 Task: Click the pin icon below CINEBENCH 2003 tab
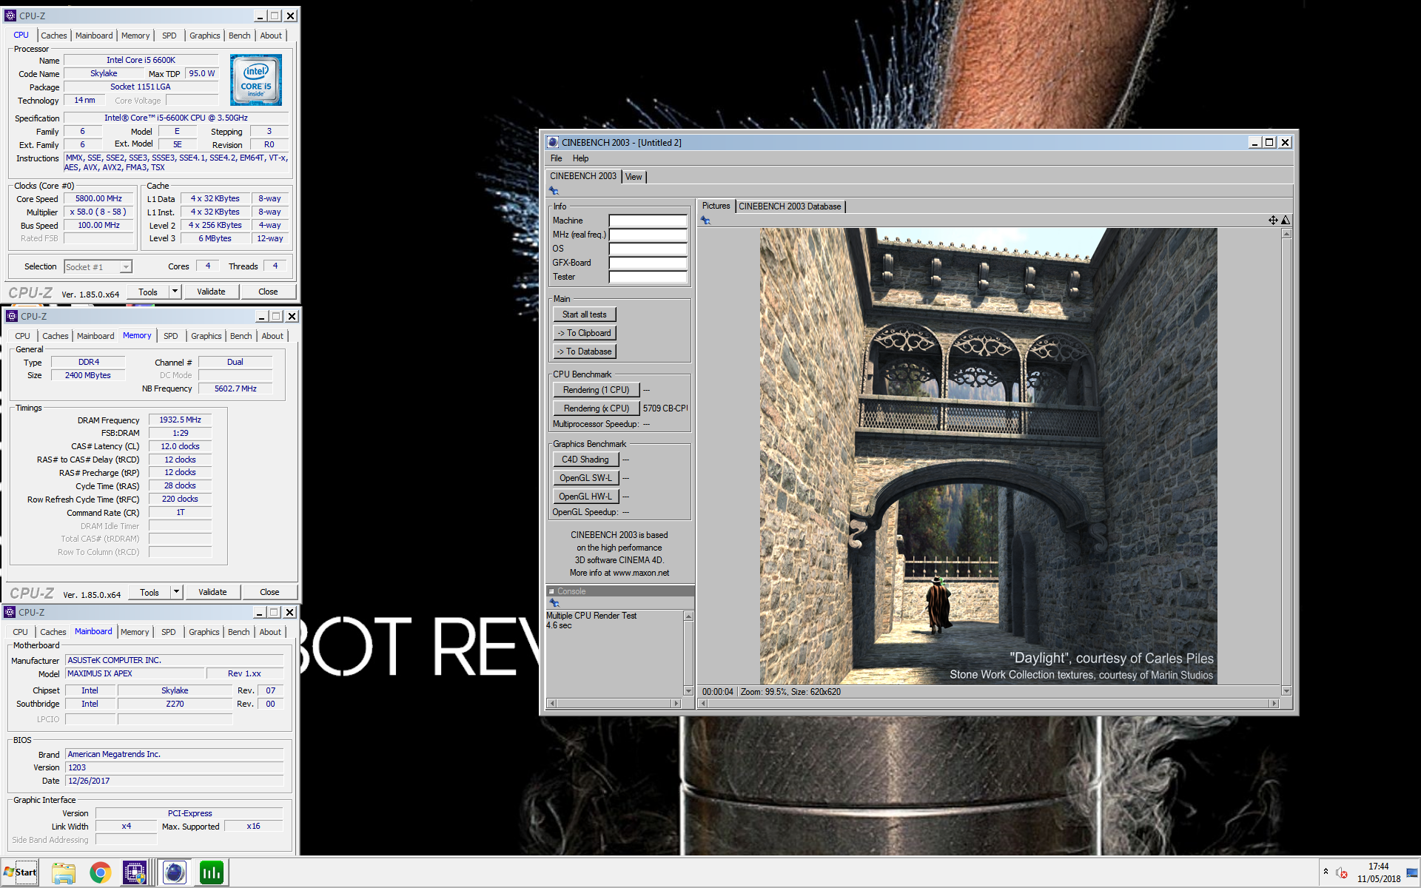554,191
